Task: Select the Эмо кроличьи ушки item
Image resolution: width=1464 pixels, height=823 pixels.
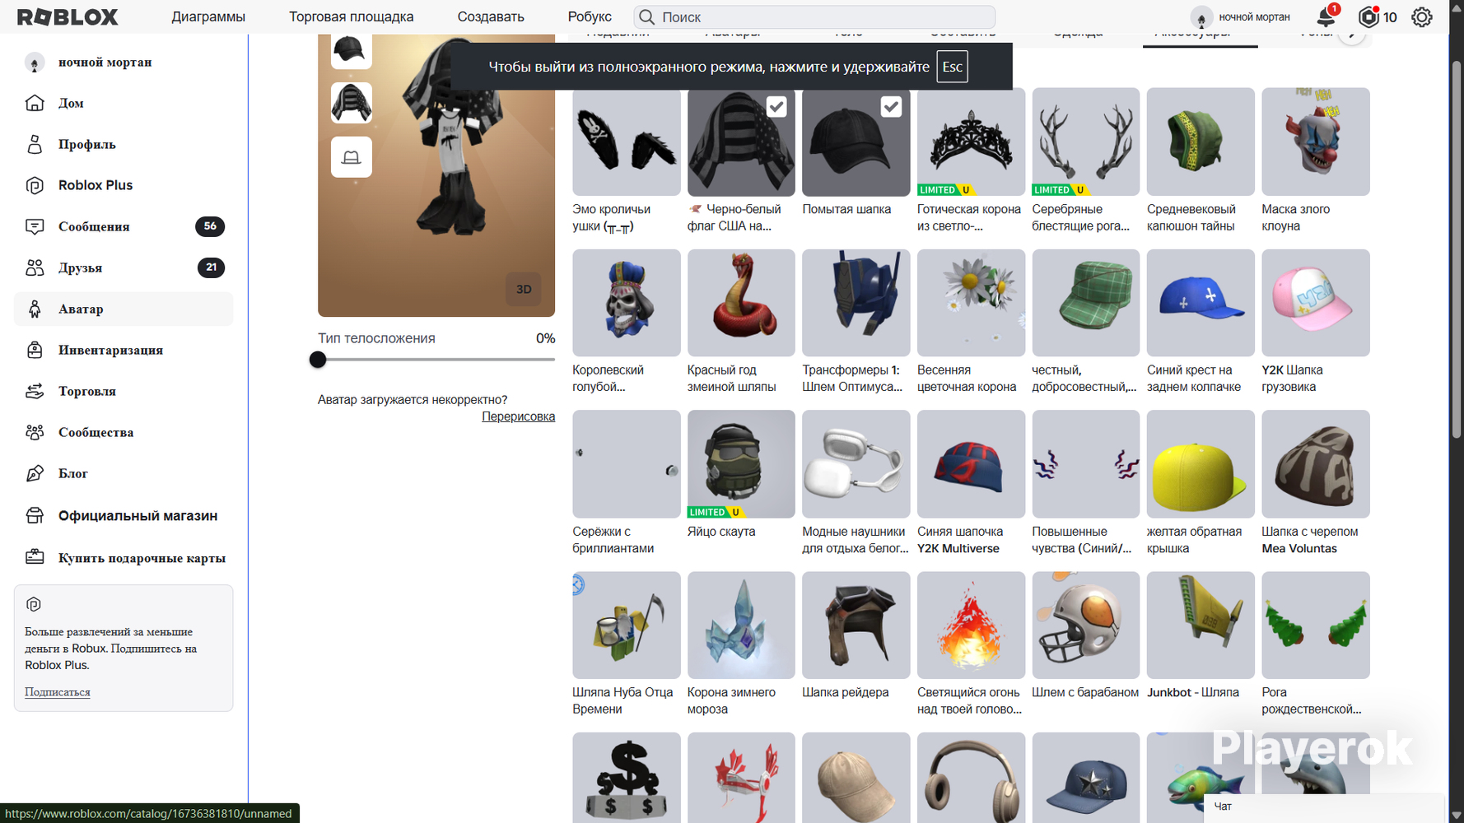Action: (x=627, y=142)
